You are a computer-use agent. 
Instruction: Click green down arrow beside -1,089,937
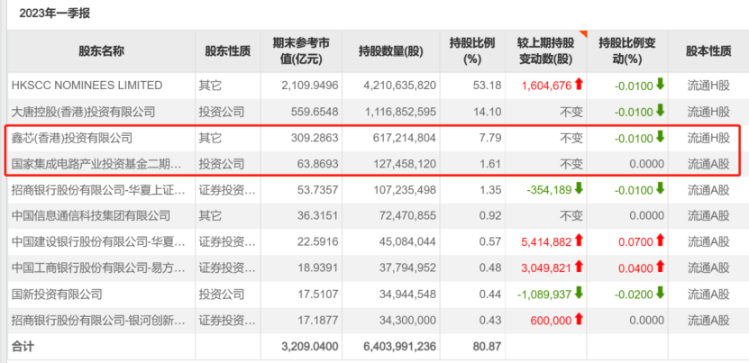pos(579,295)
